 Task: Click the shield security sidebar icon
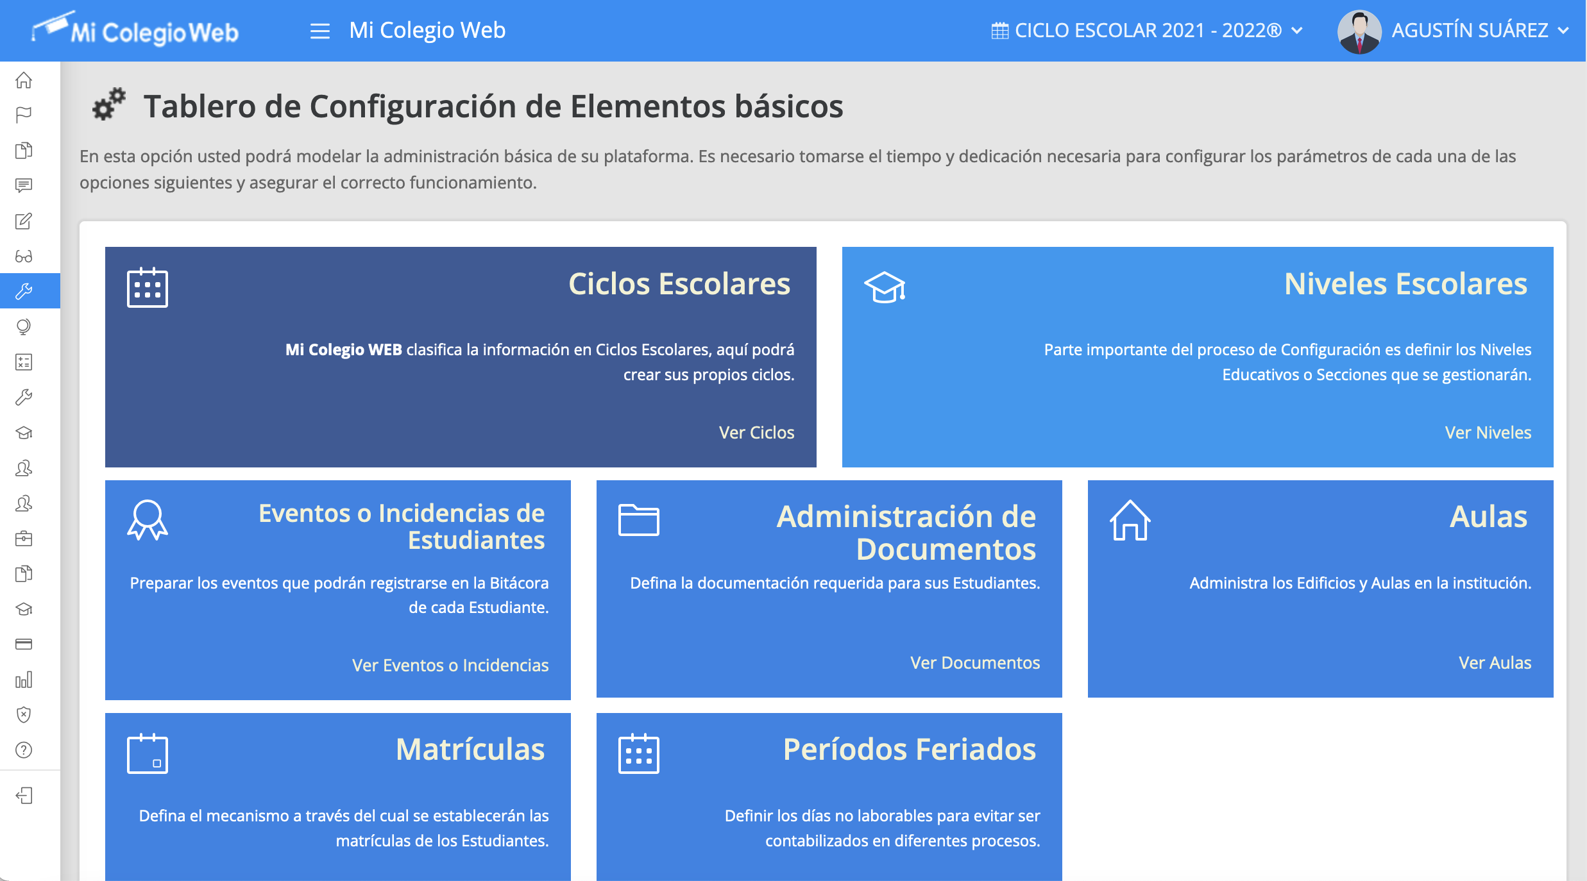pos(24,714)
